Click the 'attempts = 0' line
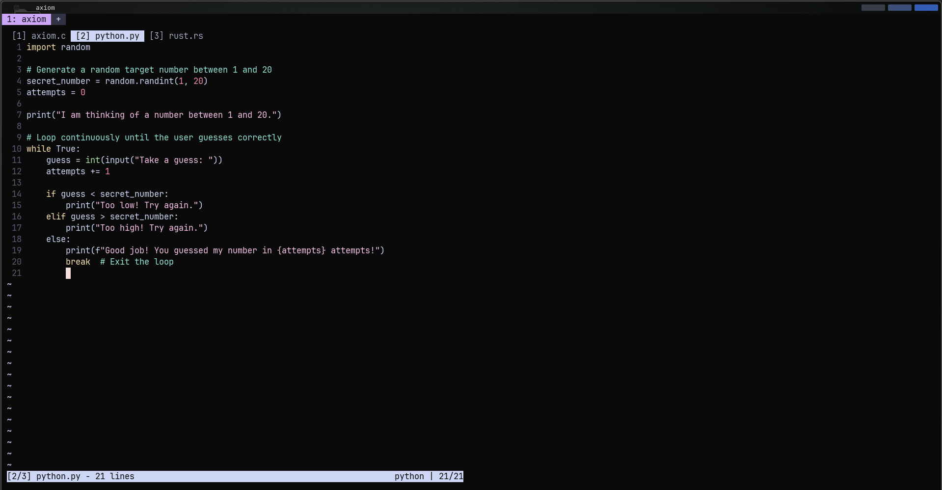Image resolution: width=942 pixels, height=490 pixels. tap(56, 92)
